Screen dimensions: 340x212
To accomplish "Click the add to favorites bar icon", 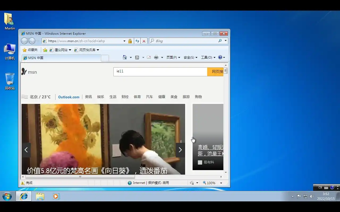I will 45,50.
